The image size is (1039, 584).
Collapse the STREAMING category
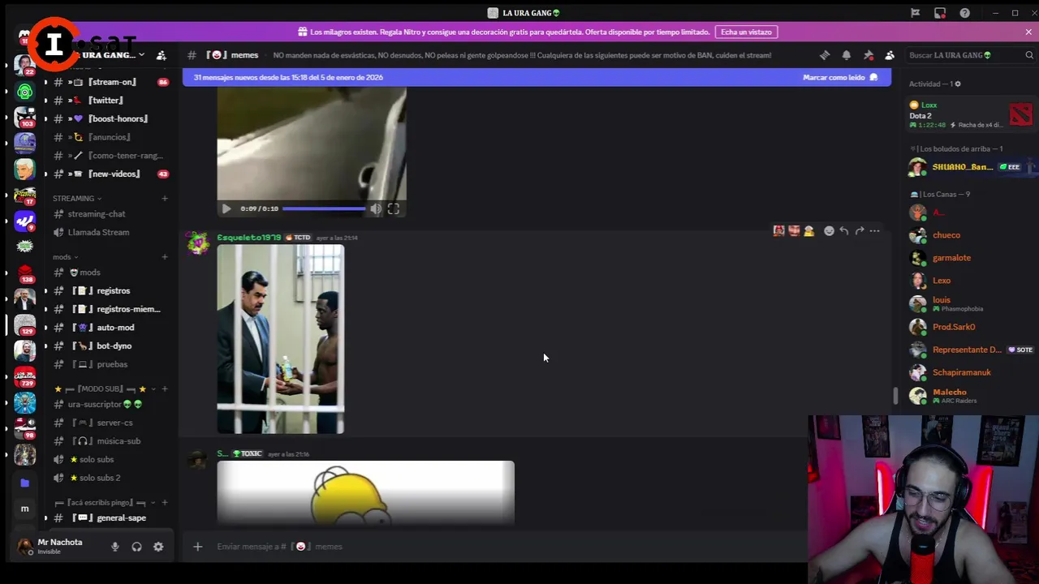(x=77, y=198)
